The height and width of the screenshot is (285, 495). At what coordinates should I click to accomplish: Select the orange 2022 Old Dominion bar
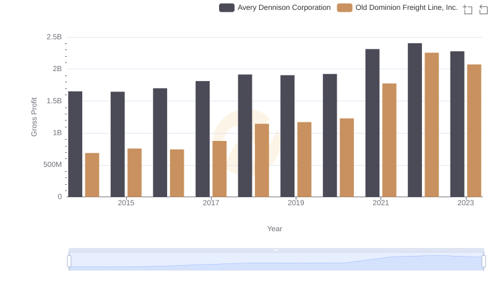tap(431, 125)
